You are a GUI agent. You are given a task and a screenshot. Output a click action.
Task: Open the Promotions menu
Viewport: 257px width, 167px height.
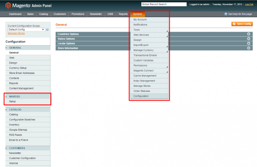click(78, 14)
